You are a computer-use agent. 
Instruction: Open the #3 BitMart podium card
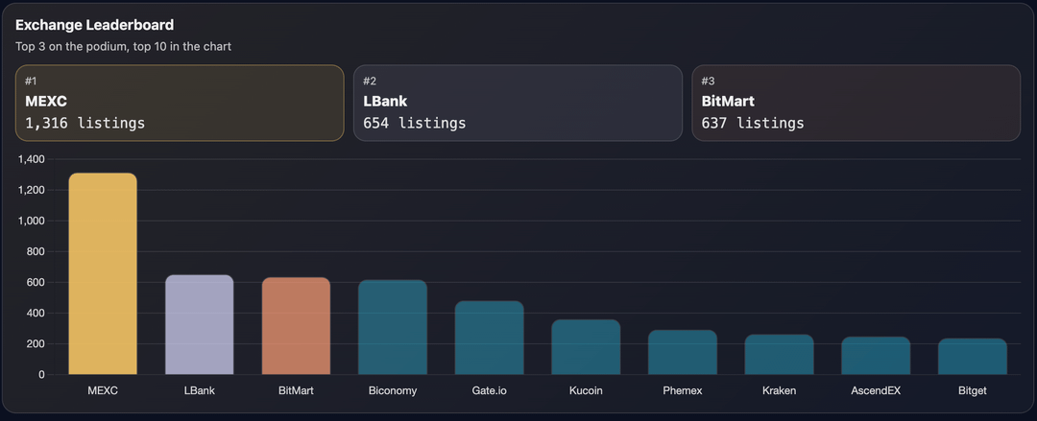click(856, 103)
